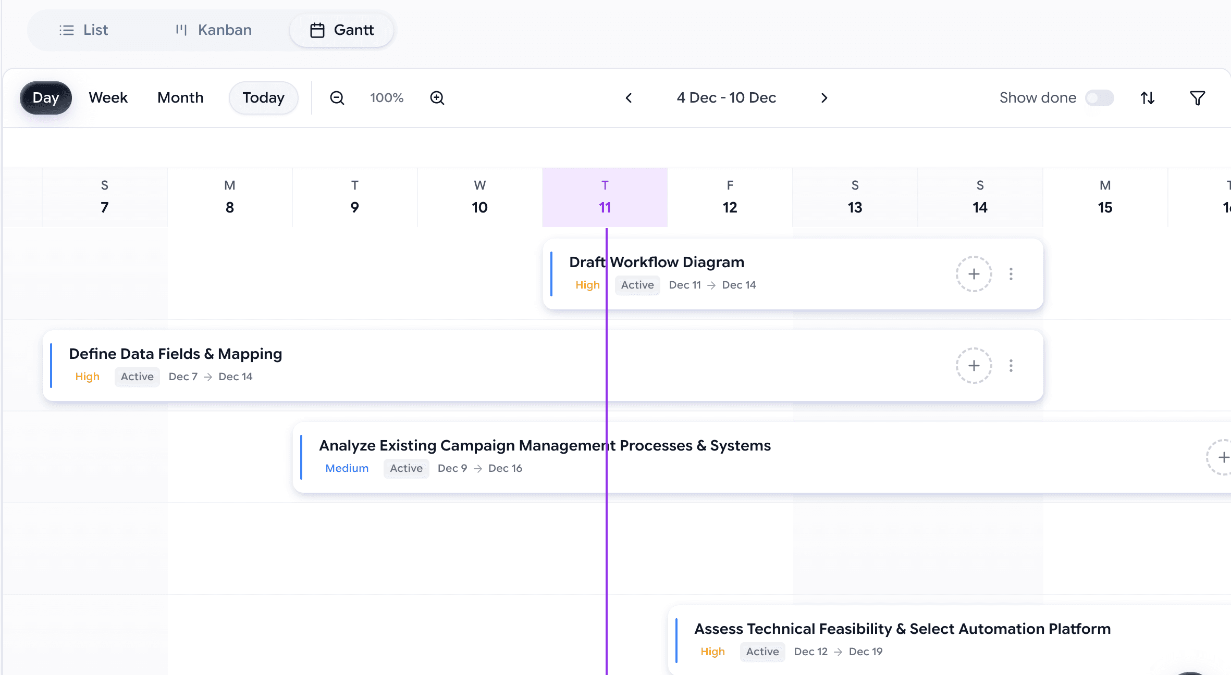Switch to Week view

point(107,97)
